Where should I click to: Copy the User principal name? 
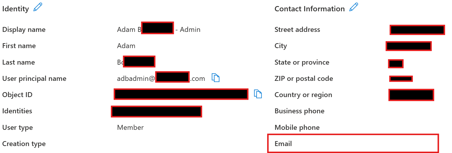(x=216, y=78)
